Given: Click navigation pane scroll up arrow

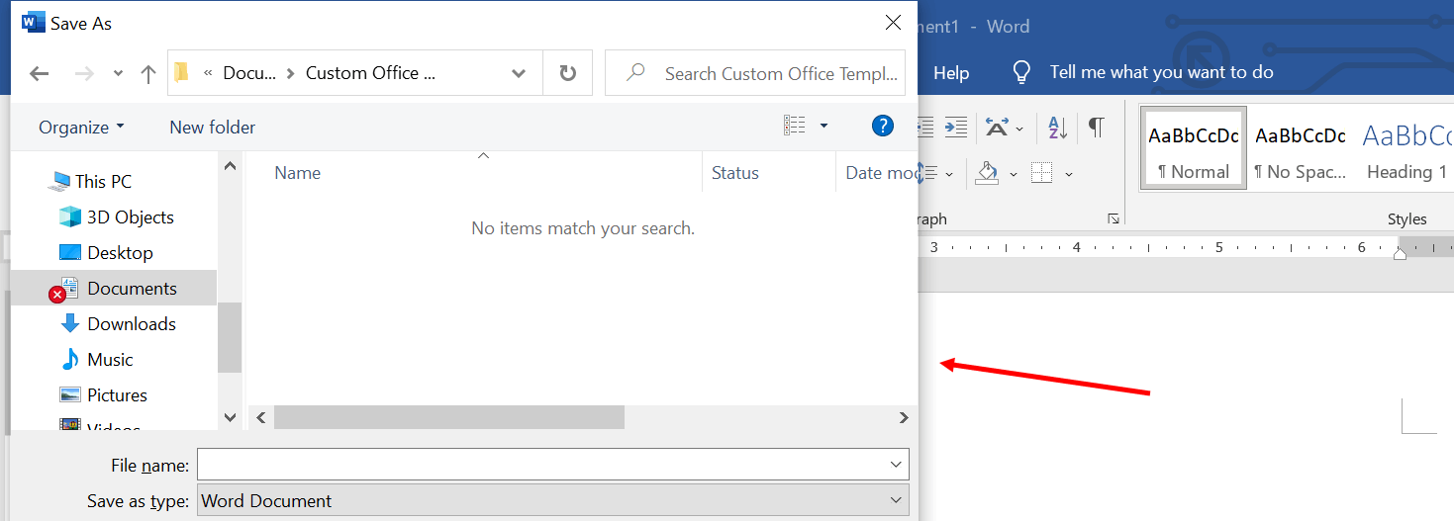Looking at the screenshot, I should (x=230, y=166).
